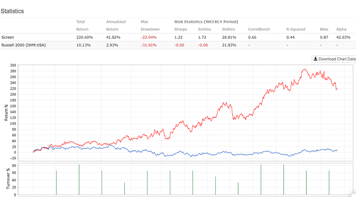
Task: Click the download arrow icon
Action: coord(315,59)
